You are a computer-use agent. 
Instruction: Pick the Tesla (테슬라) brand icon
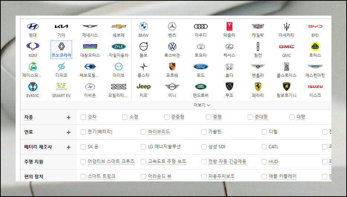pos(229,26)
